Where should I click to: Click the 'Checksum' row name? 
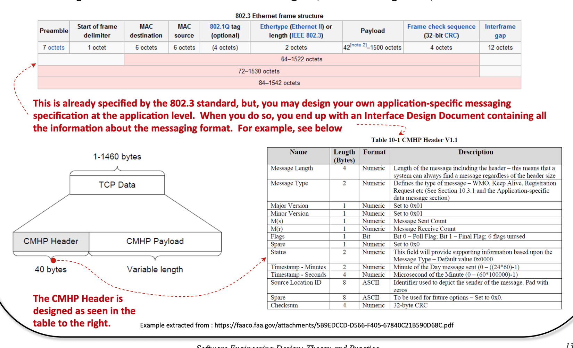pos(284,305)
